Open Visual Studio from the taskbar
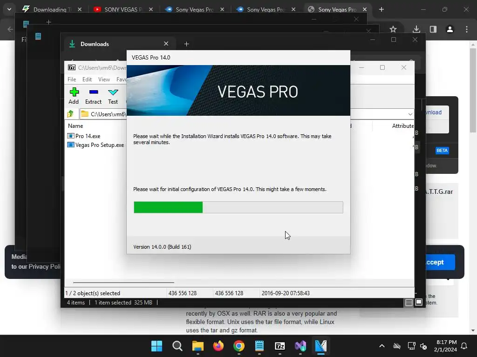Screen dimensions: 477x357 point(300,346)
